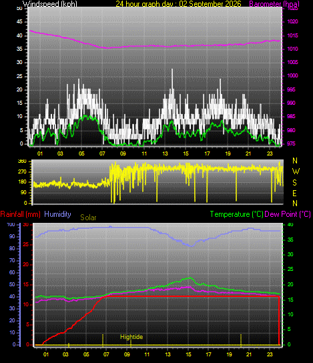Image resolution: width=313 pixels, height=363 pixels.
Task: Click the "45" windspeed axis value
Action: click(x=19, y=22)
